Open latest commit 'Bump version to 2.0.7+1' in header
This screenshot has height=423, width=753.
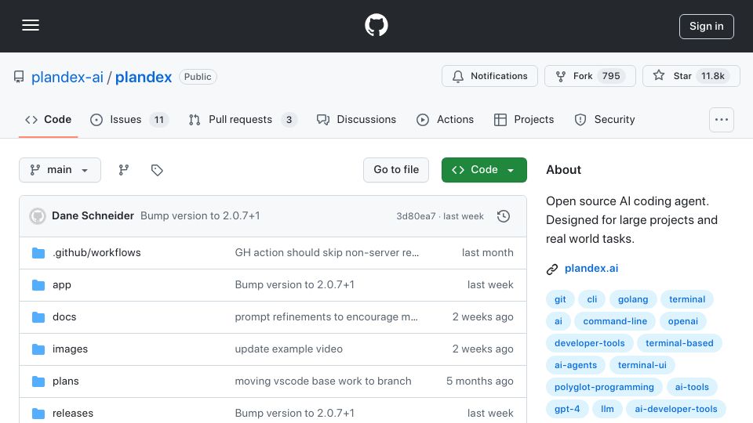coord(200,216)
